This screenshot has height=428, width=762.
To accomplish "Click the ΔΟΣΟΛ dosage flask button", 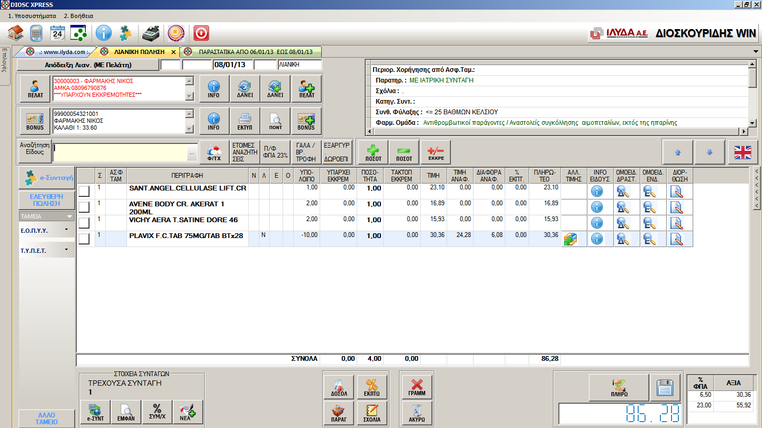I will pyautogui.click(x=339, y=388).
